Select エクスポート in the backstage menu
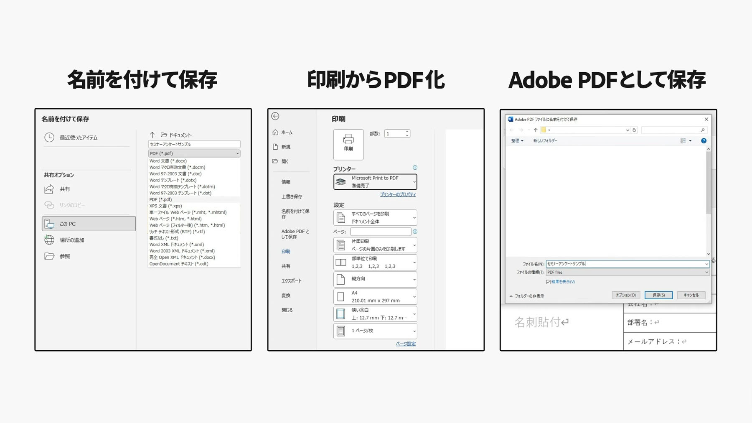Viewport: 752px width, 423px height. point(291,281)
